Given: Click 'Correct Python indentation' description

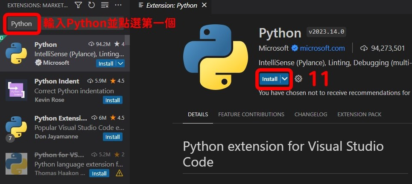Looking at the screenshot, I should 74,91.
